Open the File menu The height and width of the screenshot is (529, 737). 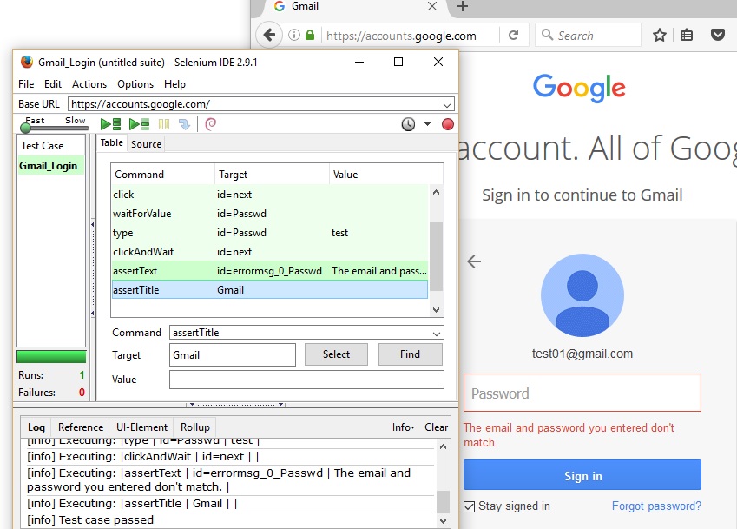(x=26, y=84)
